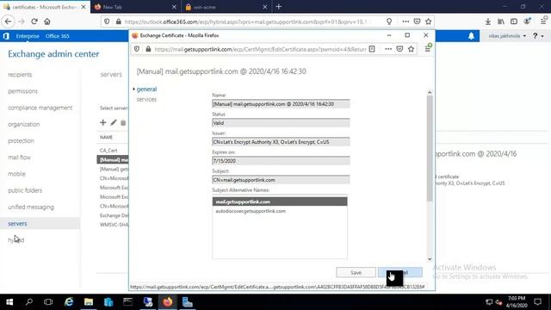Add new certificate with plus icon
This screenshot has height=310, width=551.
click(x=103, y=122)
